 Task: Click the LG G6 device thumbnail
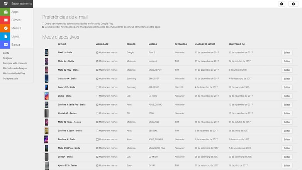pos(46,96)
